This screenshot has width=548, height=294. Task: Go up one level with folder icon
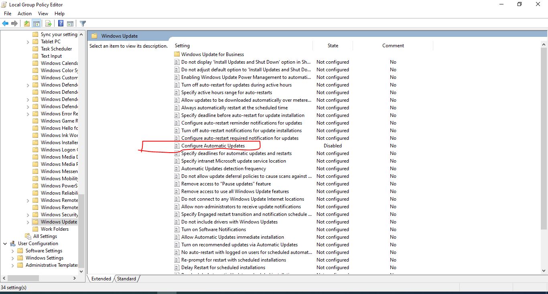coord(26,24)
